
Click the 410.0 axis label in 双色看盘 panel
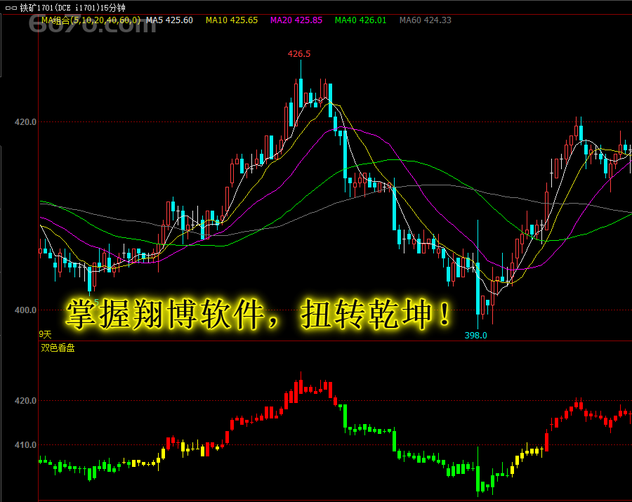[x=25, y=445]
